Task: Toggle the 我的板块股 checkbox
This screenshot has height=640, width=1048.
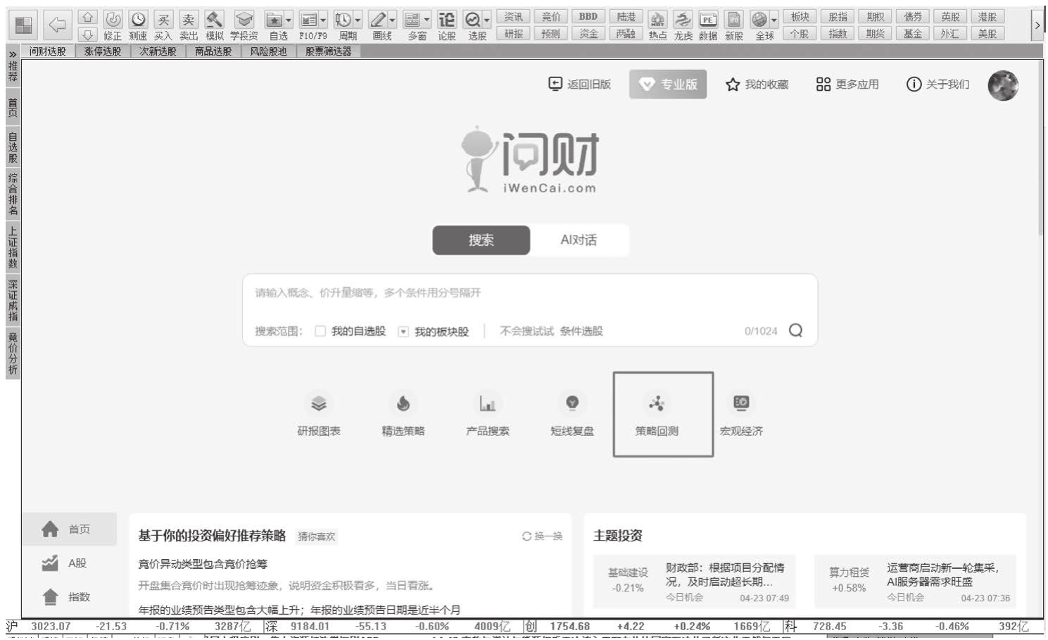Action: (403, 332)
